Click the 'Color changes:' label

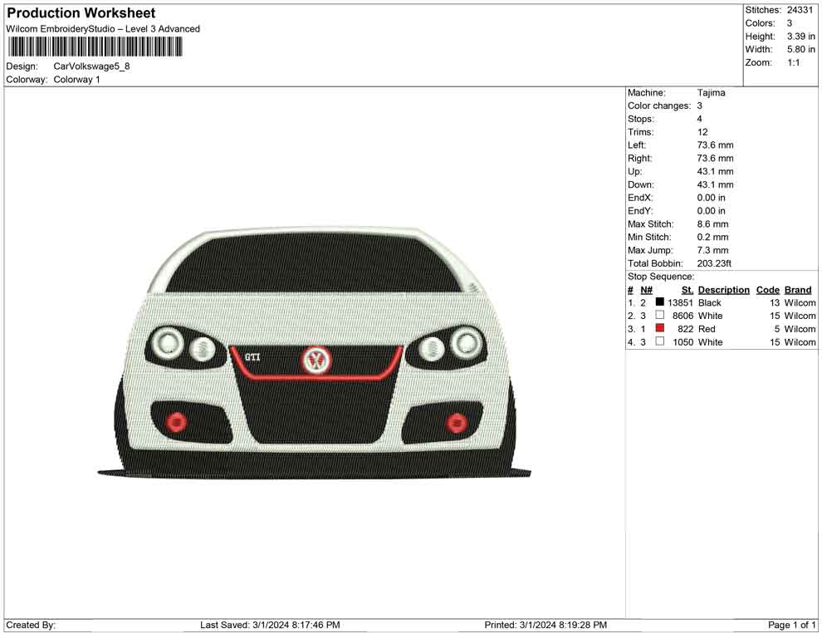(659, 105)
